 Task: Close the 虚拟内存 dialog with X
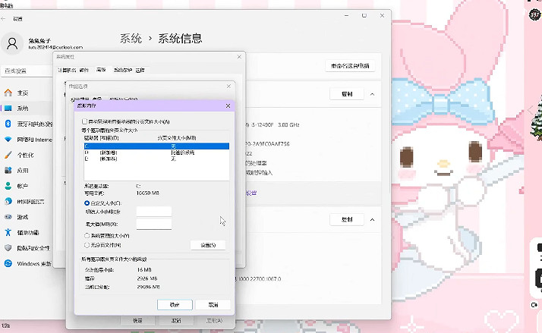coord(228,106)
